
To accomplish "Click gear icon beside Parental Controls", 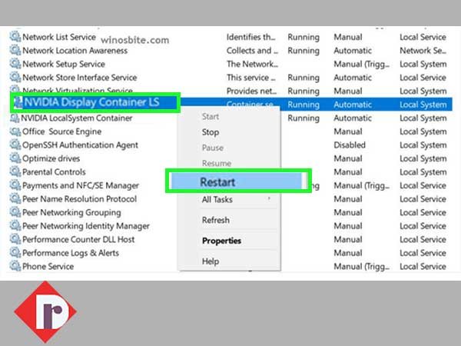I will point(15,171).
